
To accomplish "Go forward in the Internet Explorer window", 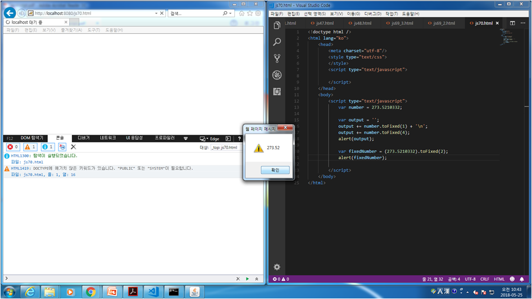I will tap(21, 13).
